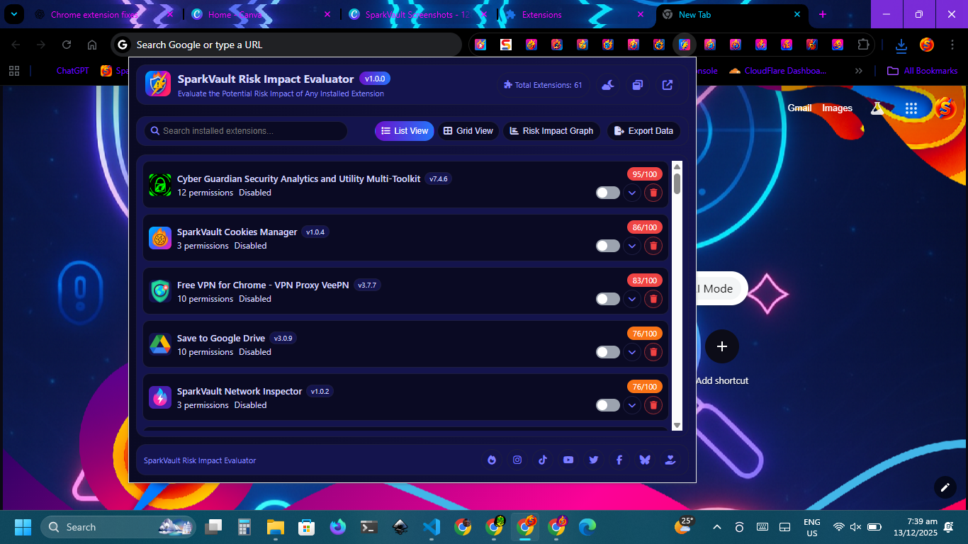This screenshot has height=544, width=968.
Task: Click the dark mode moon icon
Action: (x=608, y=85)
